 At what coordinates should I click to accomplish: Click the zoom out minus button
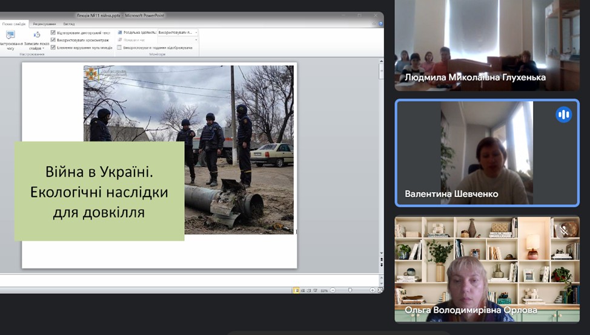point(333,290)
